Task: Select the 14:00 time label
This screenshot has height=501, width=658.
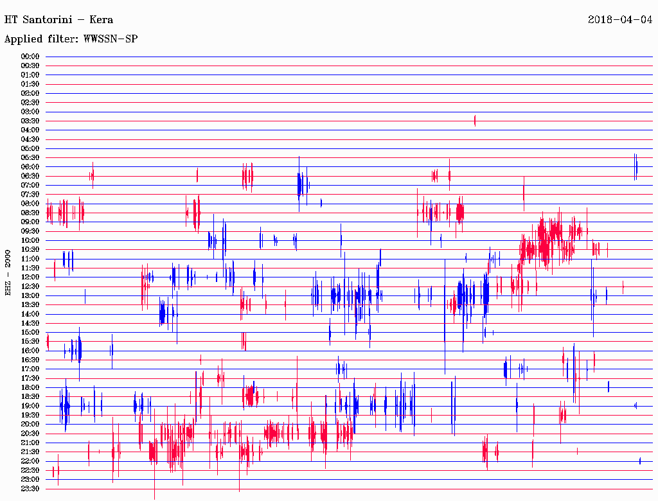Action: point(30,314)
